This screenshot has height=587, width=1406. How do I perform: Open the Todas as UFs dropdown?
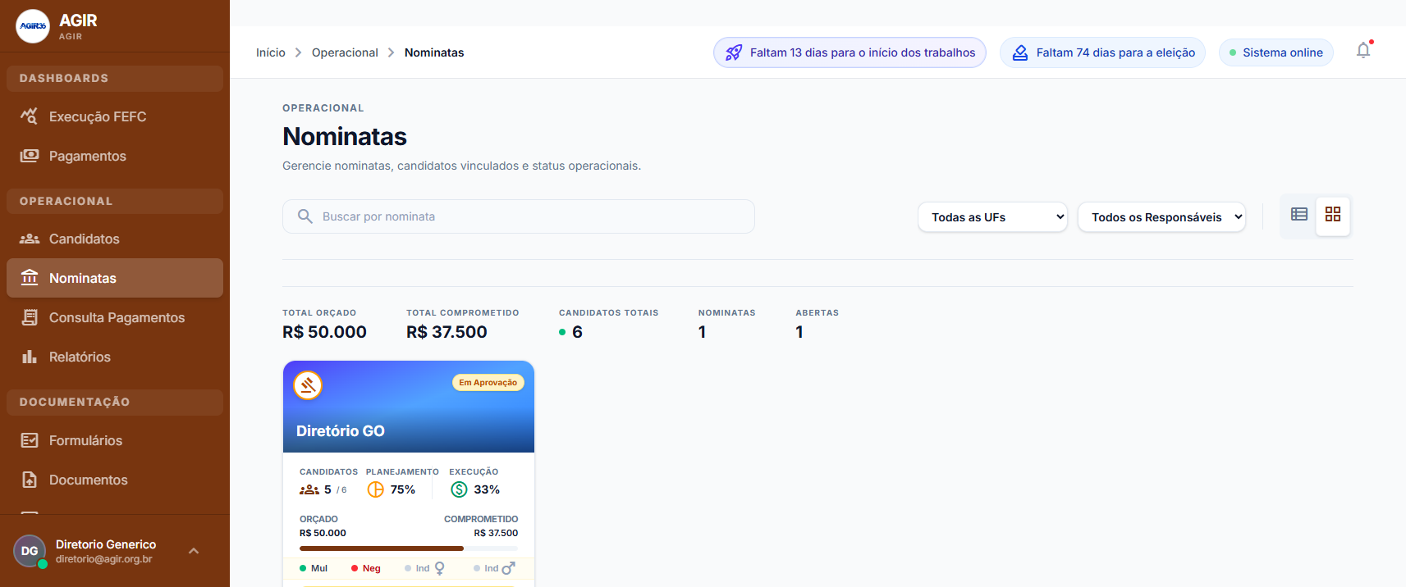[x=992, y=217]
